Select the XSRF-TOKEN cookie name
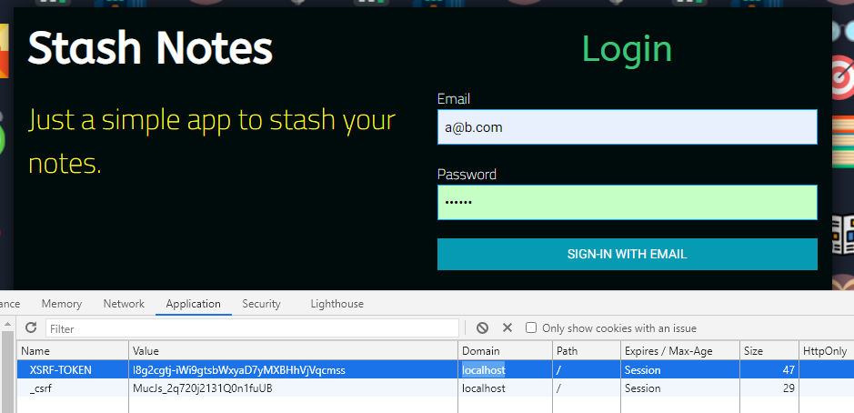854x413 pixels. pyautogui.click(x=60, y=370)
